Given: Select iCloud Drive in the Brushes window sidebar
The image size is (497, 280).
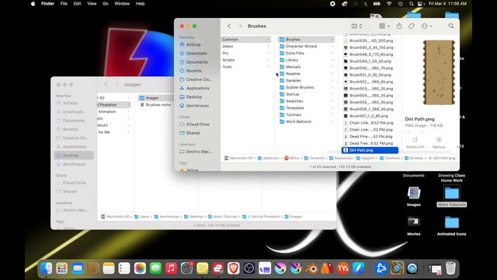Looking at the screenshot, I should click(198, 124).
